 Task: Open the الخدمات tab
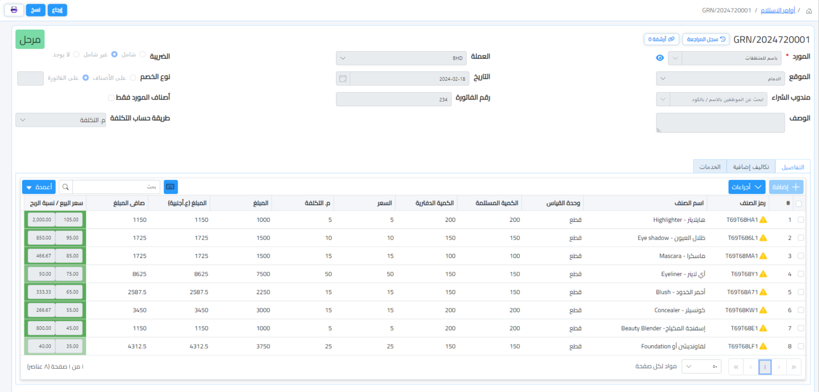click(x=710, y=167)
